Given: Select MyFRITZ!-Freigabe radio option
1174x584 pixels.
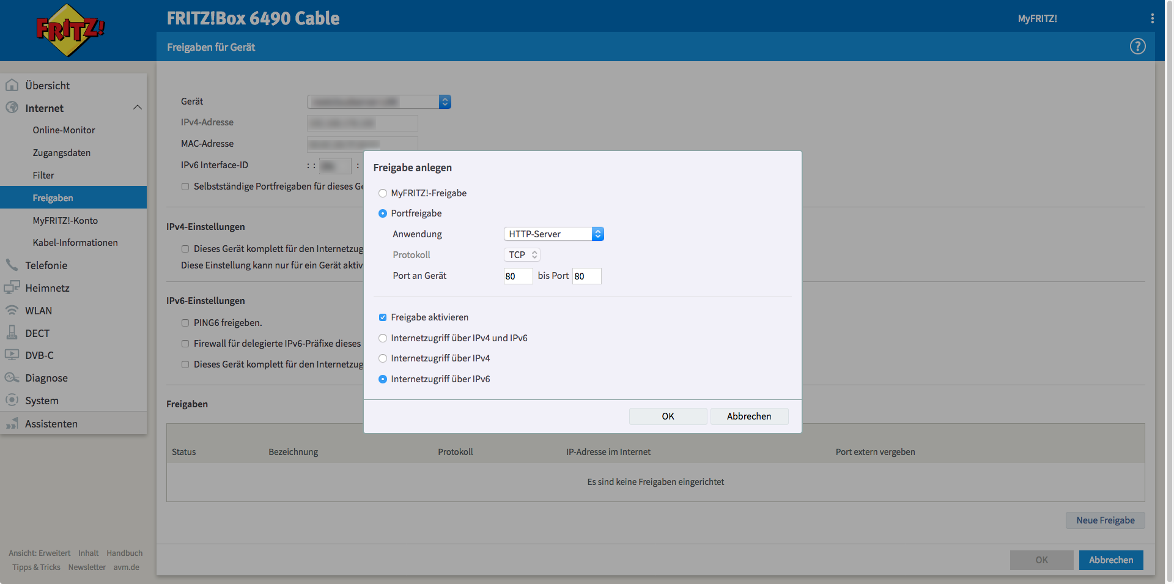Looking at the screenshot, I should [383, 193].
